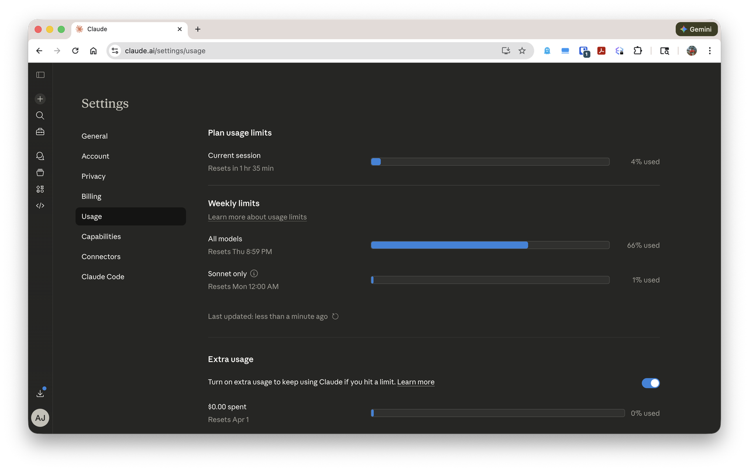Viewport: 749px width, 471px height.
Task: Start a new chat with the plus icon
Action: [x=40, y=99]
